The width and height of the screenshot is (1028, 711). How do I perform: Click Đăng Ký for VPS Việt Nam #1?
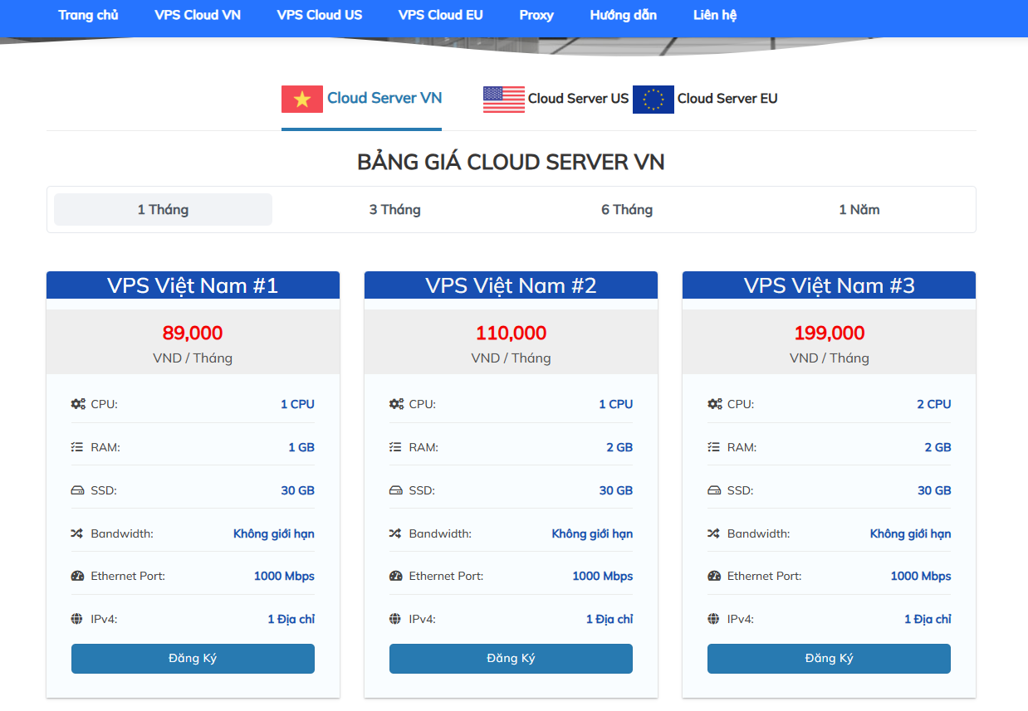(x=193, y=658)
